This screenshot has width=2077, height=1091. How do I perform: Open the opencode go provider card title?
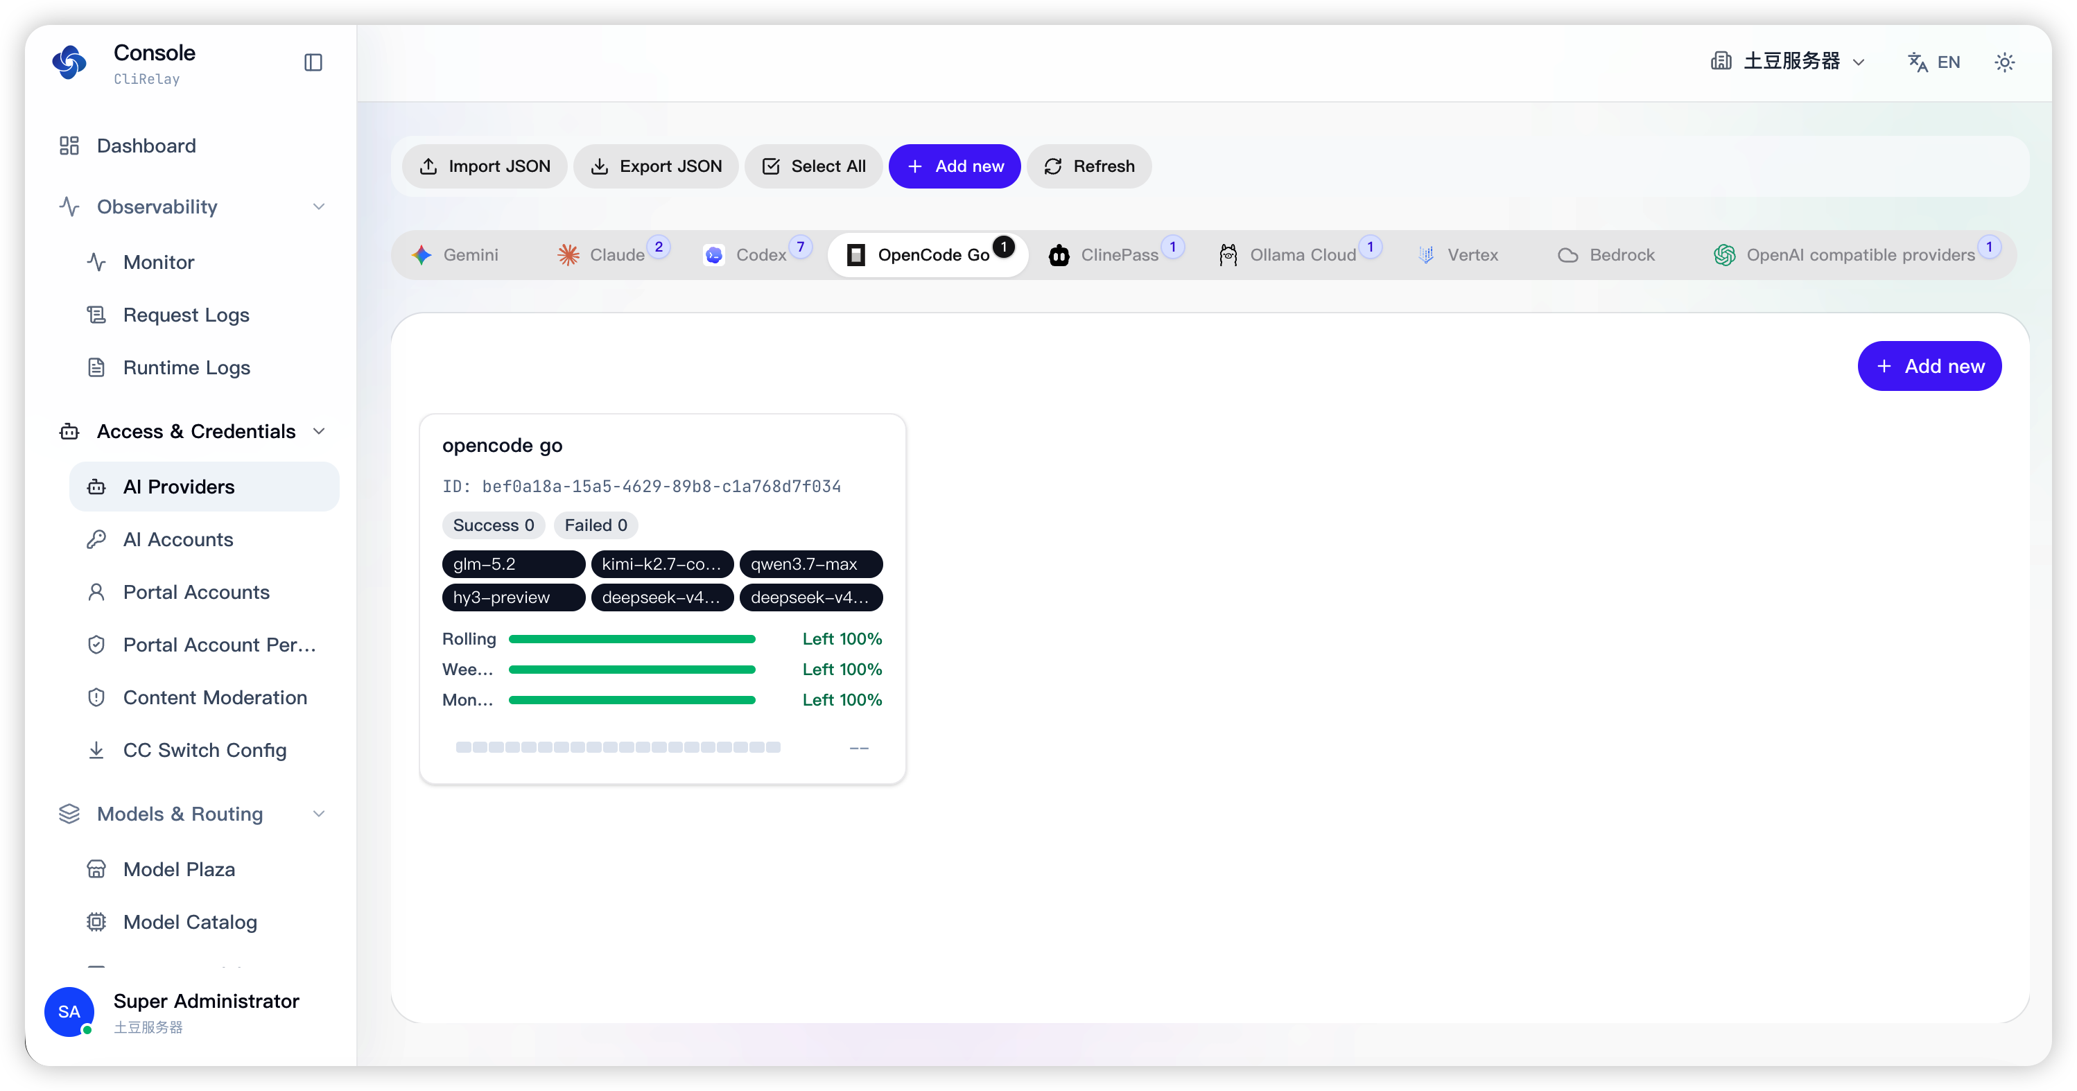501,446
